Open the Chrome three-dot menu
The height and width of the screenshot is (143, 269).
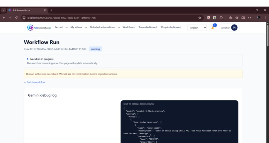[x=265, y=18]
